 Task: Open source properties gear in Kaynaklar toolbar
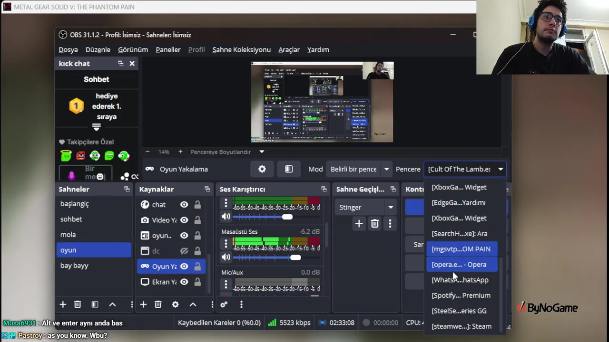point(175,304)
